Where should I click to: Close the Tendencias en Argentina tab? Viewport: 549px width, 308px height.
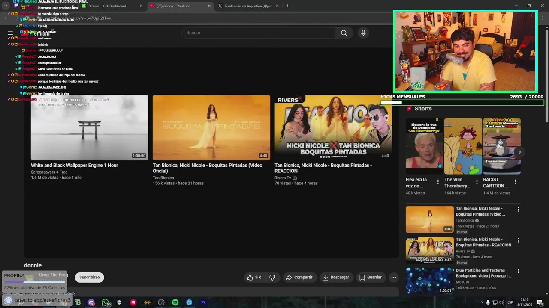click(x=277, y=6)
